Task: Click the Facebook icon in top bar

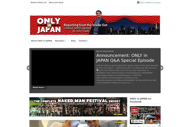Action: tap(138, 2)
